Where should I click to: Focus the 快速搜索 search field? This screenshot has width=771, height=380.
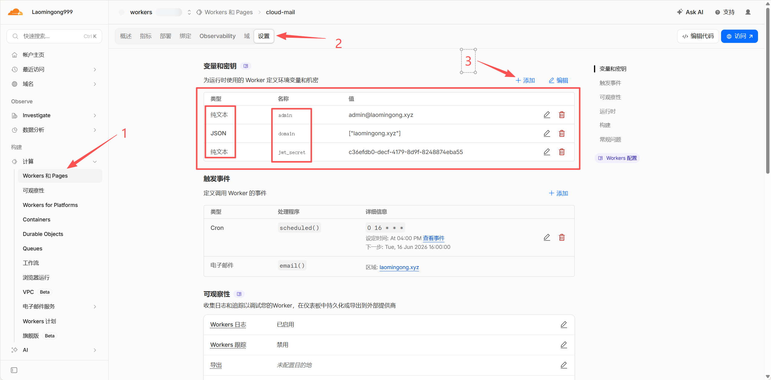click(x=54, y=36)
